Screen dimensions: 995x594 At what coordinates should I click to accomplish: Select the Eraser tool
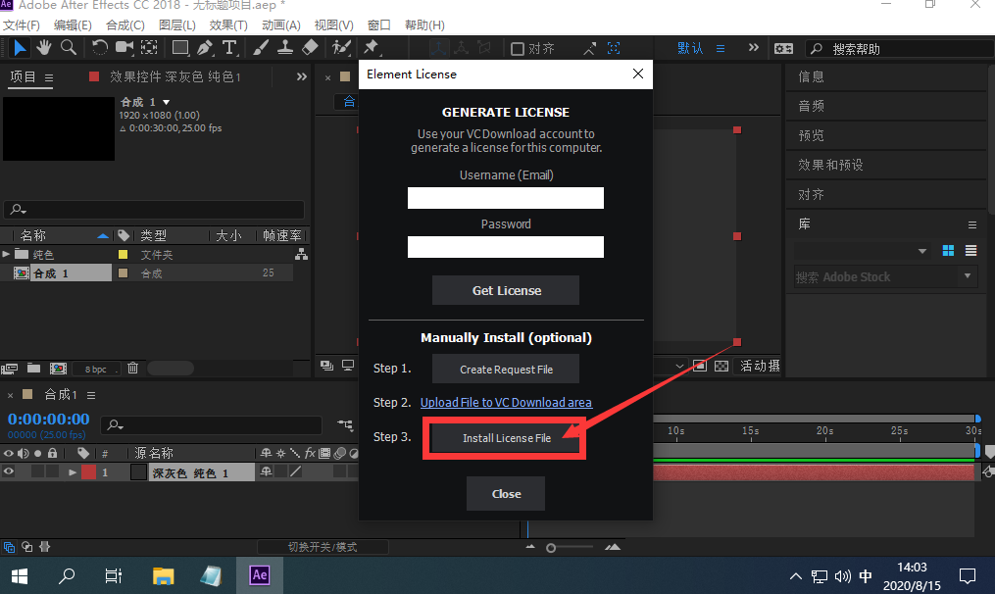click(310, 48)
